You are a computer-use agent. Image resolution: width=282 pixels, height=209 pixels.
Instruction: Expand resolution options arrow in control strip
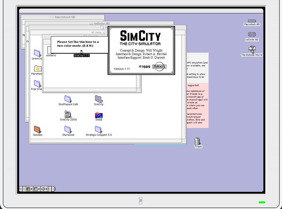coord(39,189)
